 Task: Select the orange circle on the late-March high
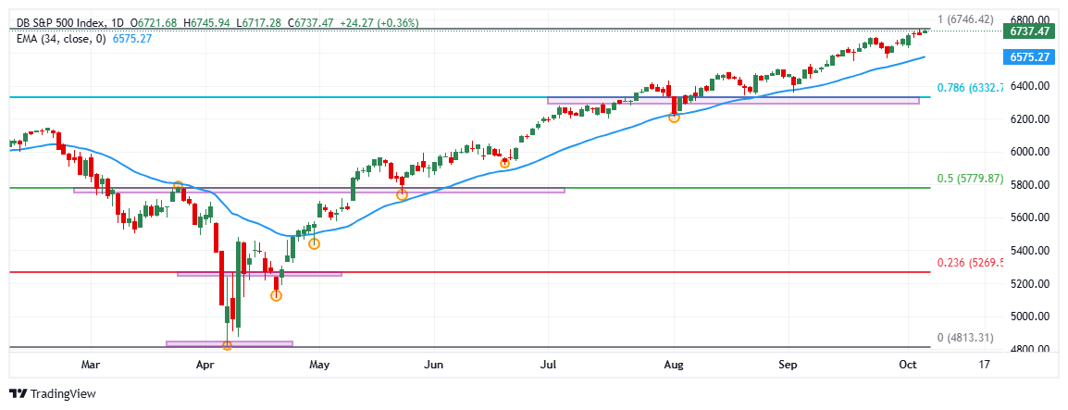pyautogui.click(x=178, y=186)
